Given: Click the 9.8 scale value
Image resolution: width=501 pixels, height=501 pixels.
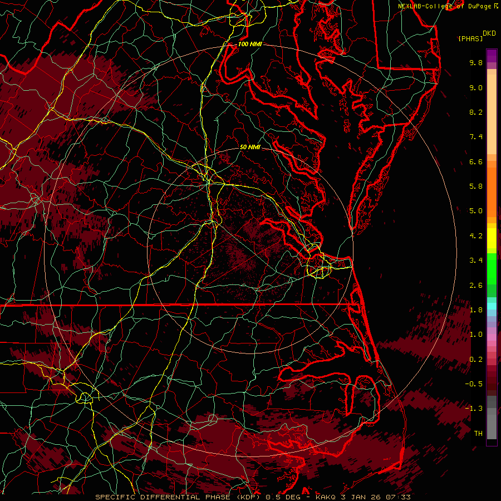Looking at the screenshot, I should (x=476, y=62).
